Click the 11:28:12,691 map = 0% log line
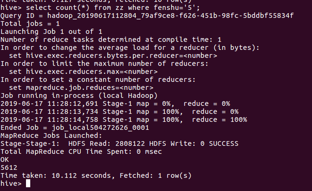312x191 pixels. coord(115,103)
